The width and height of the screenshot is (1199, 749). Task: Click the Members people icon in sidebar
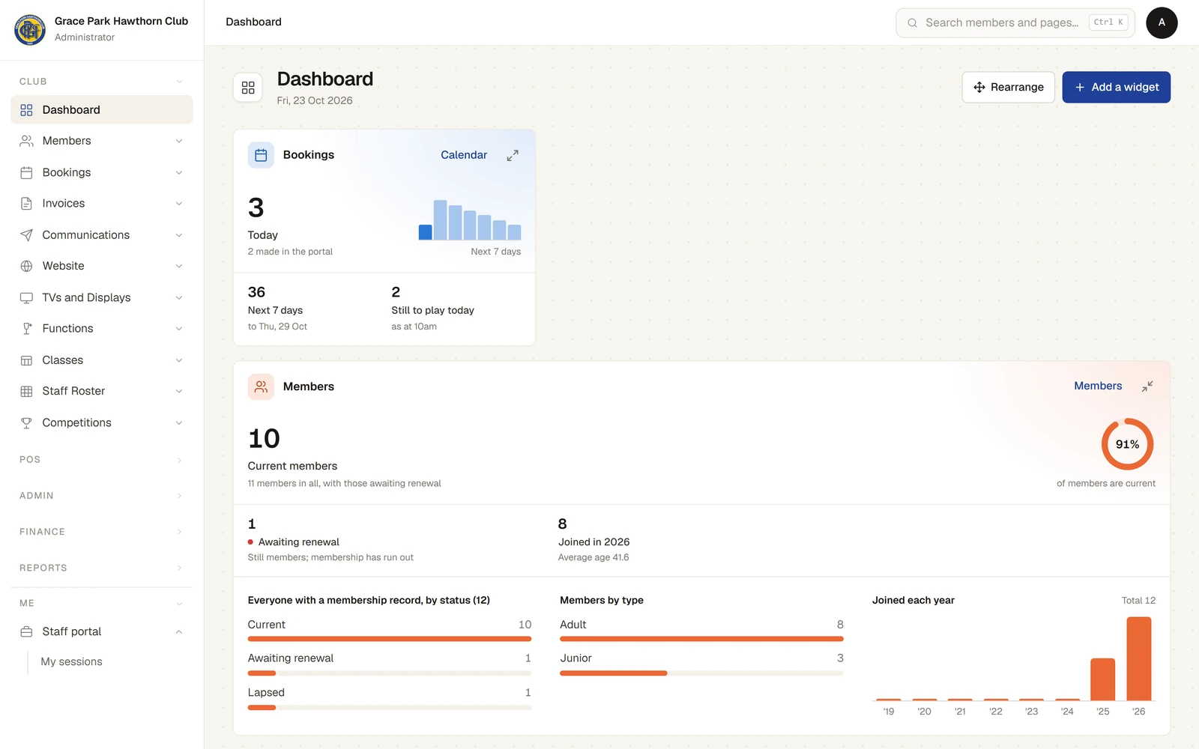[x=26, y=141]
